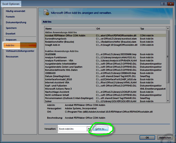176x143 pixels.
Task: Select the Eurowährungstools add-in
Action: point(105,39)
